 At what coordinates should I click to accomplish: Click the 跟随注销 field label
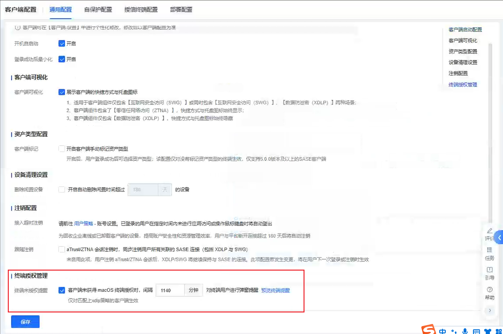click(24, 249)
